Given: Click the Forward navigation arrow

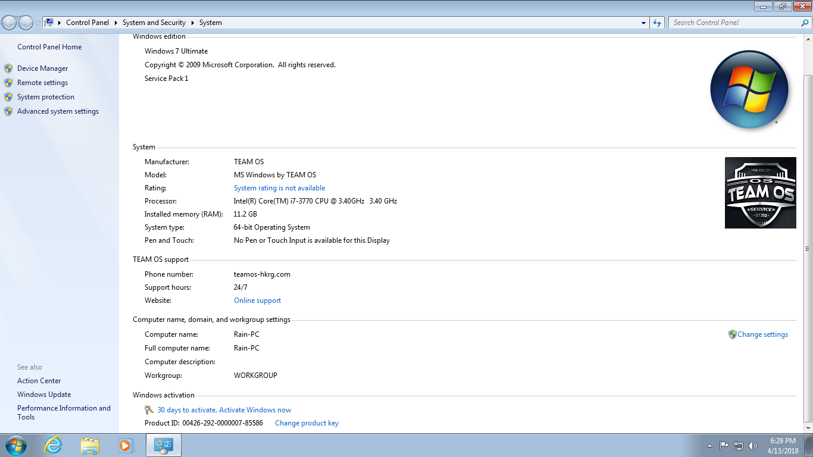Looking at the screenshot, I should (x=26, y=23).
